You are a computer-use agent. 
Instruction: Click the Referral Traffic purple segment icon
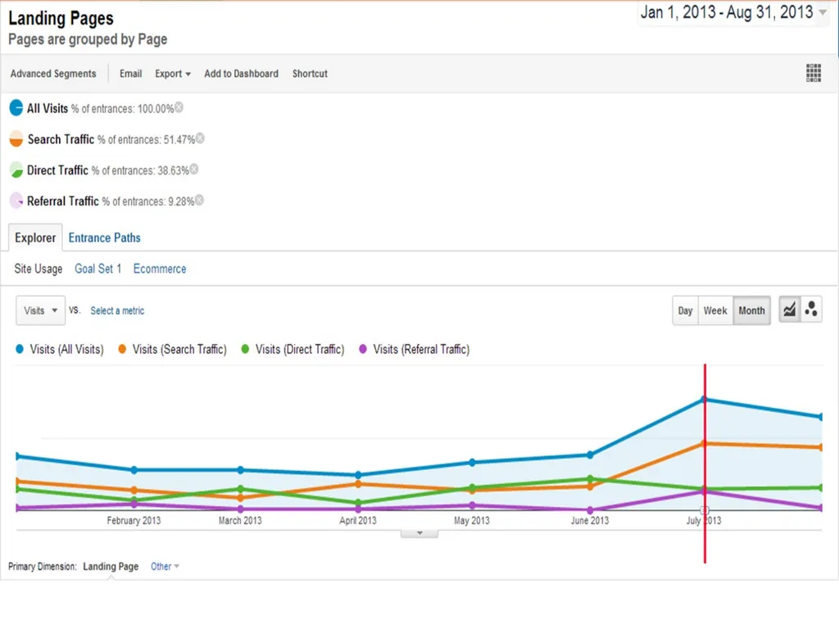click(16, 201)
